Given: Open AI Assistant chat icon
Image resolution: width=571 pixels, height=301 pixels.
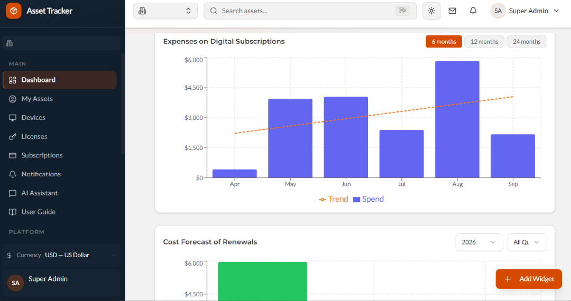Looking at the screenshot, I should coord(13,193).
